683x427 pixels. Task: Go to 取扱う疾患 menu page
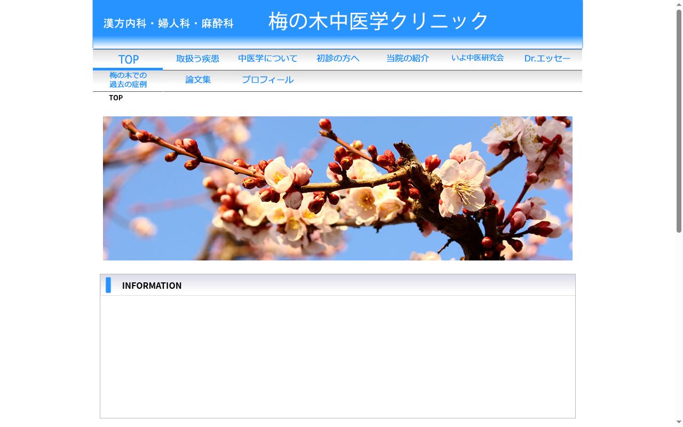click(x=198, y=59)
